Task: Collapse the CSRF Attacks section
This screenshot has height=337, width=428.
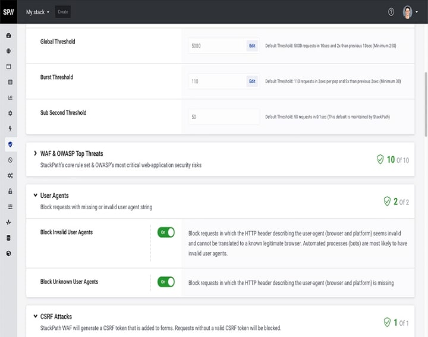Action: pos(36,316)
